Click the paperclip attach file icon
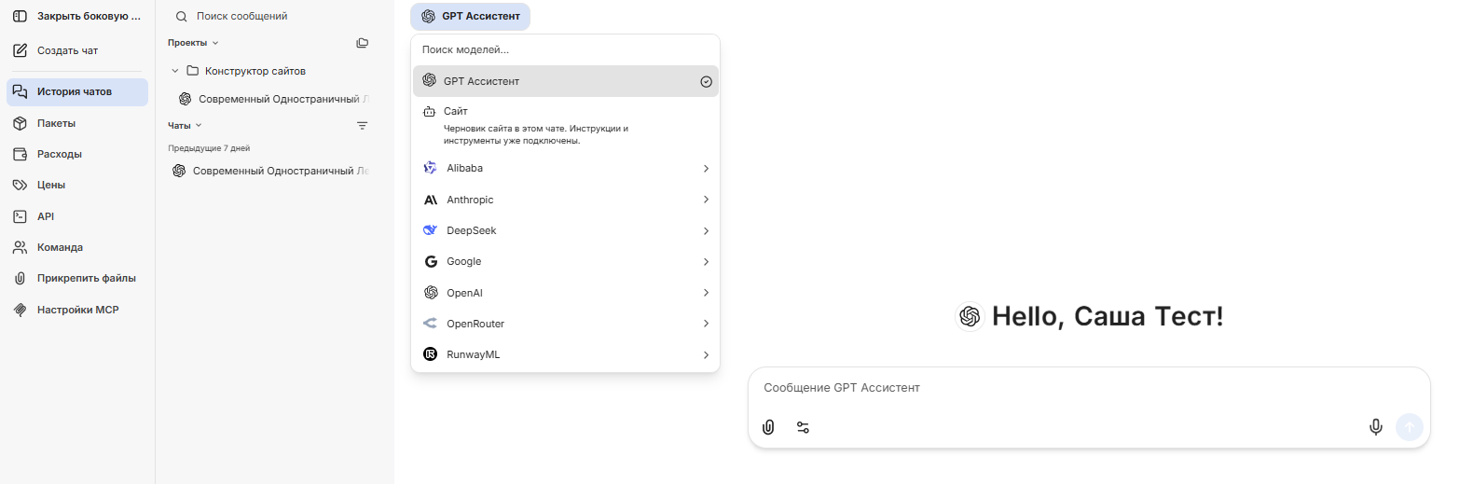Image resolution: width=1473 pixels, height=484 pixels. (768, 427)
